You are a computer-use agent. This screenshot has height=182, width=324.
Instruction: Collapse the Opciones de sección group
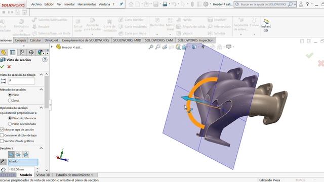click(41, 108)
